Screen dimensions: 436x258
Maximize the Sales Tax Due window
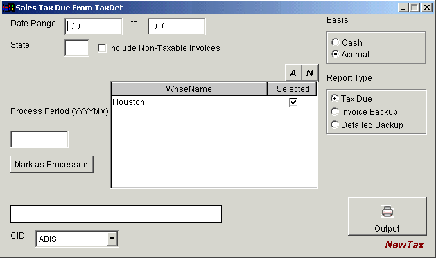415,8
